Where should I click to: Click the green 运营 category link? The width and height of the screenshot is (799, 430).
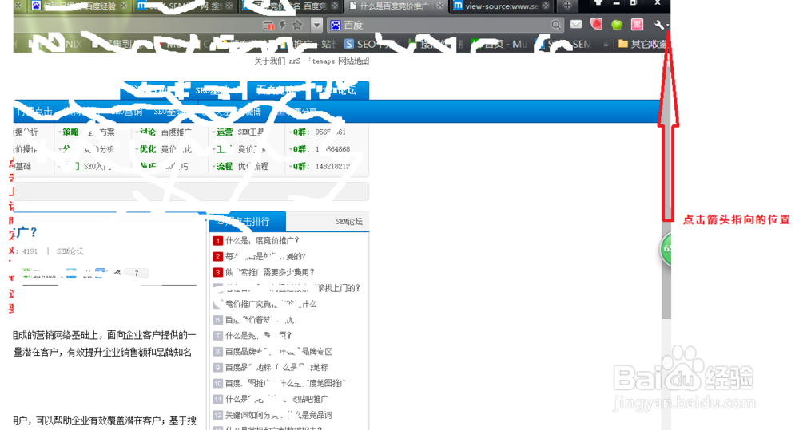coord(225,132)
